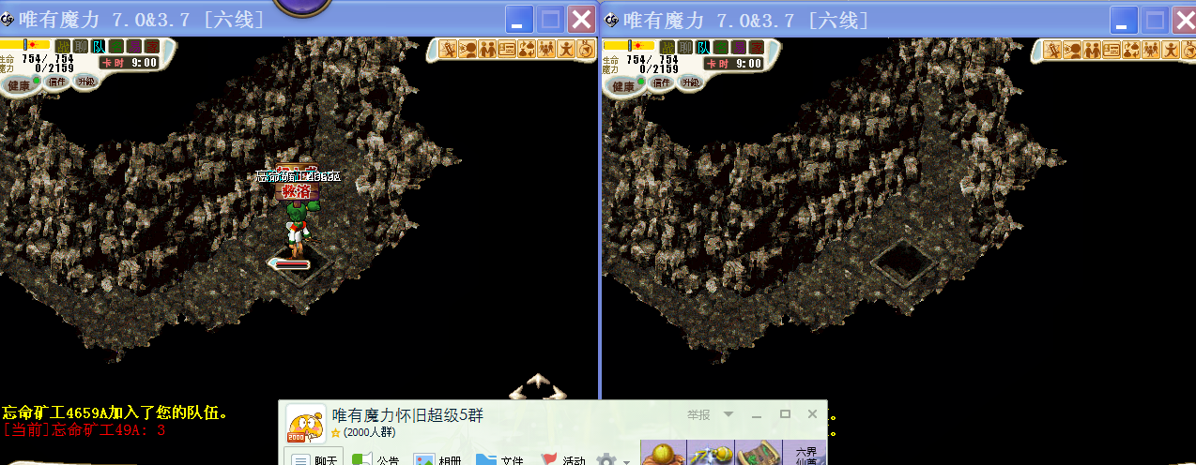The height and width of the screenshot is (465, 1196).
Task: Toggle the 战 battle switch in left window
Action: tap(62, 46)
